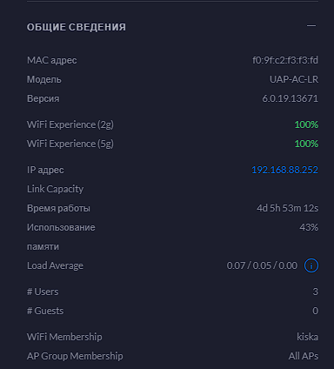
Task: Click the ОБЩИЕ СВЕДЕНИЯ header text
Action: [77, 27]
